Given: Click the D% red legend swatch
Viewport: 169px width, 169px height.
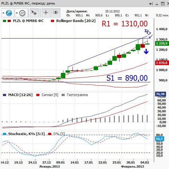Looking at the screenshot, I should (x=50, y=134).
